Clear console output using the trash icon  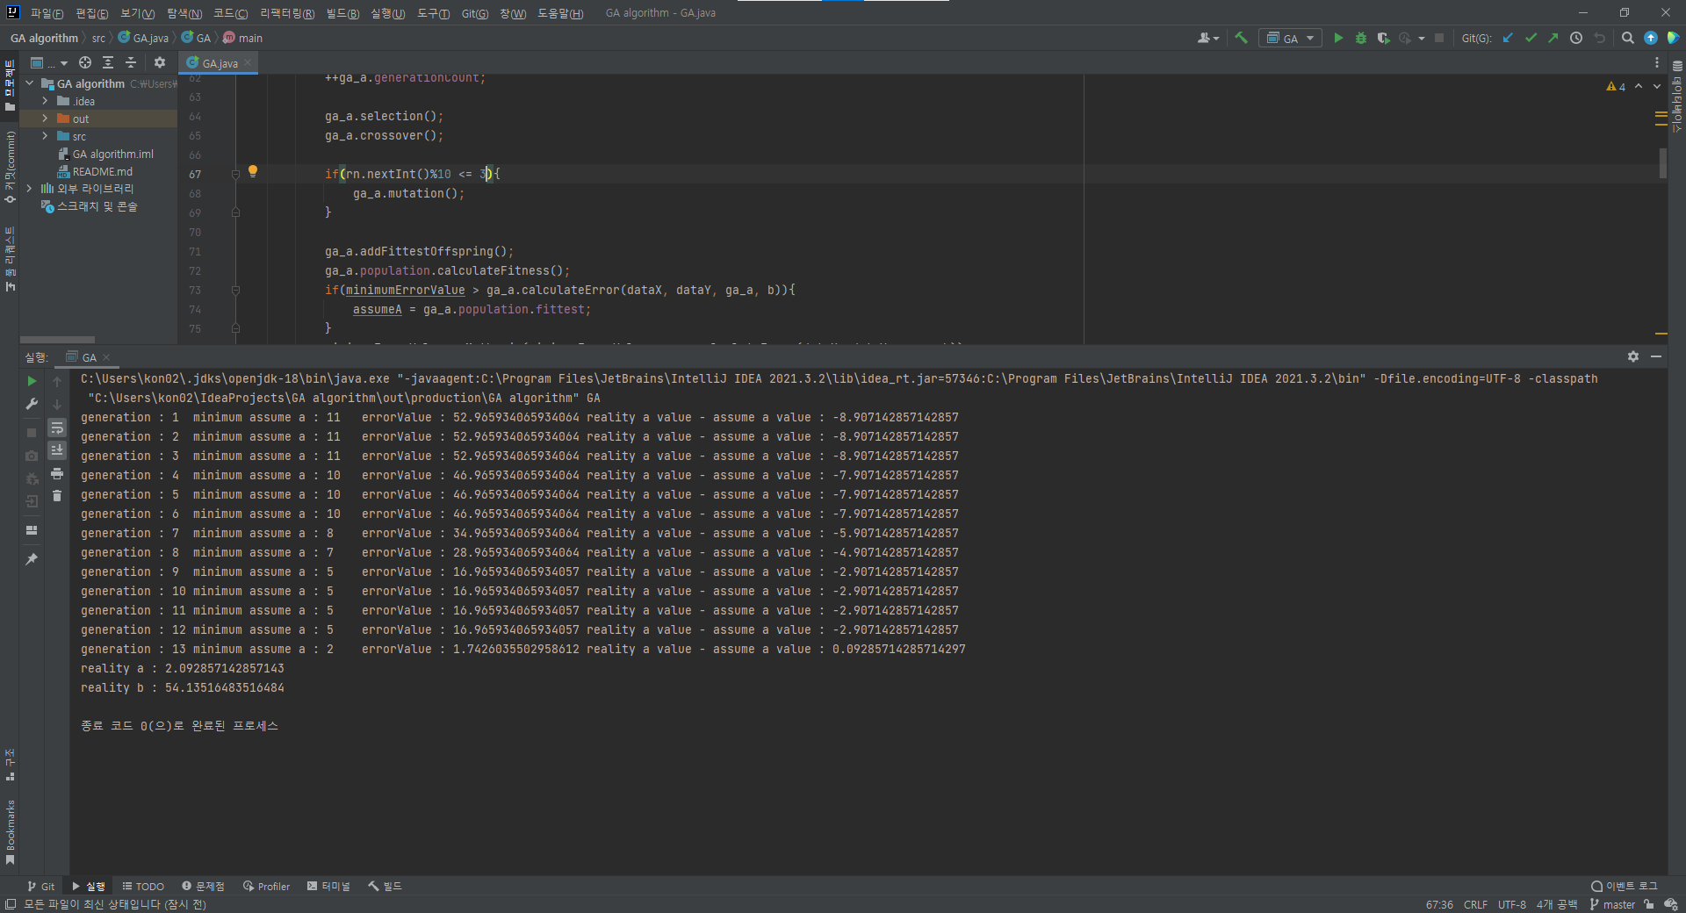57,496
